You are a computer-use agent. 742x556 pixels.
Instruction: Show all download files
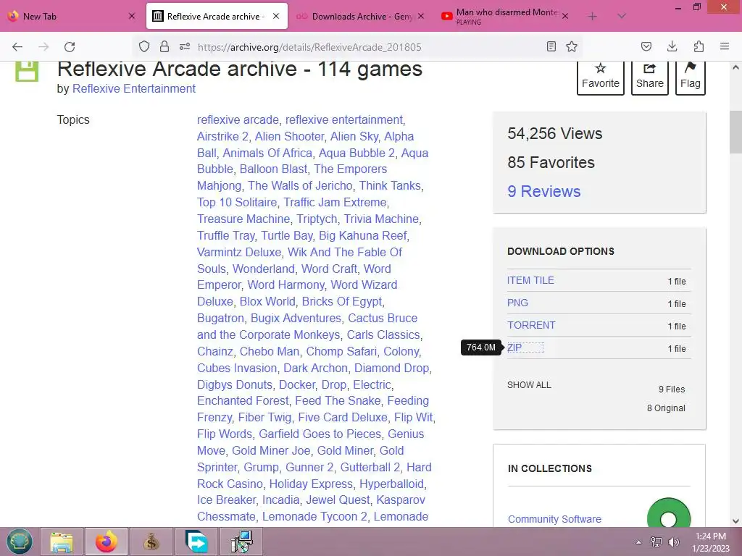click(x=529, y=385)
